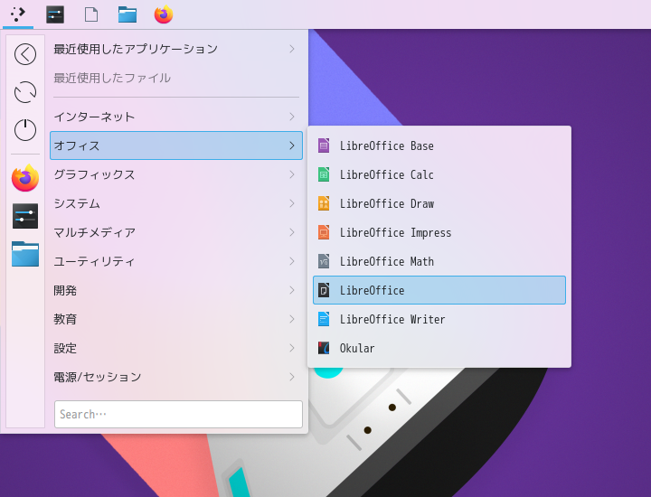
Task: Expand the 開発 submenu arrow
Action: [292, 290]
